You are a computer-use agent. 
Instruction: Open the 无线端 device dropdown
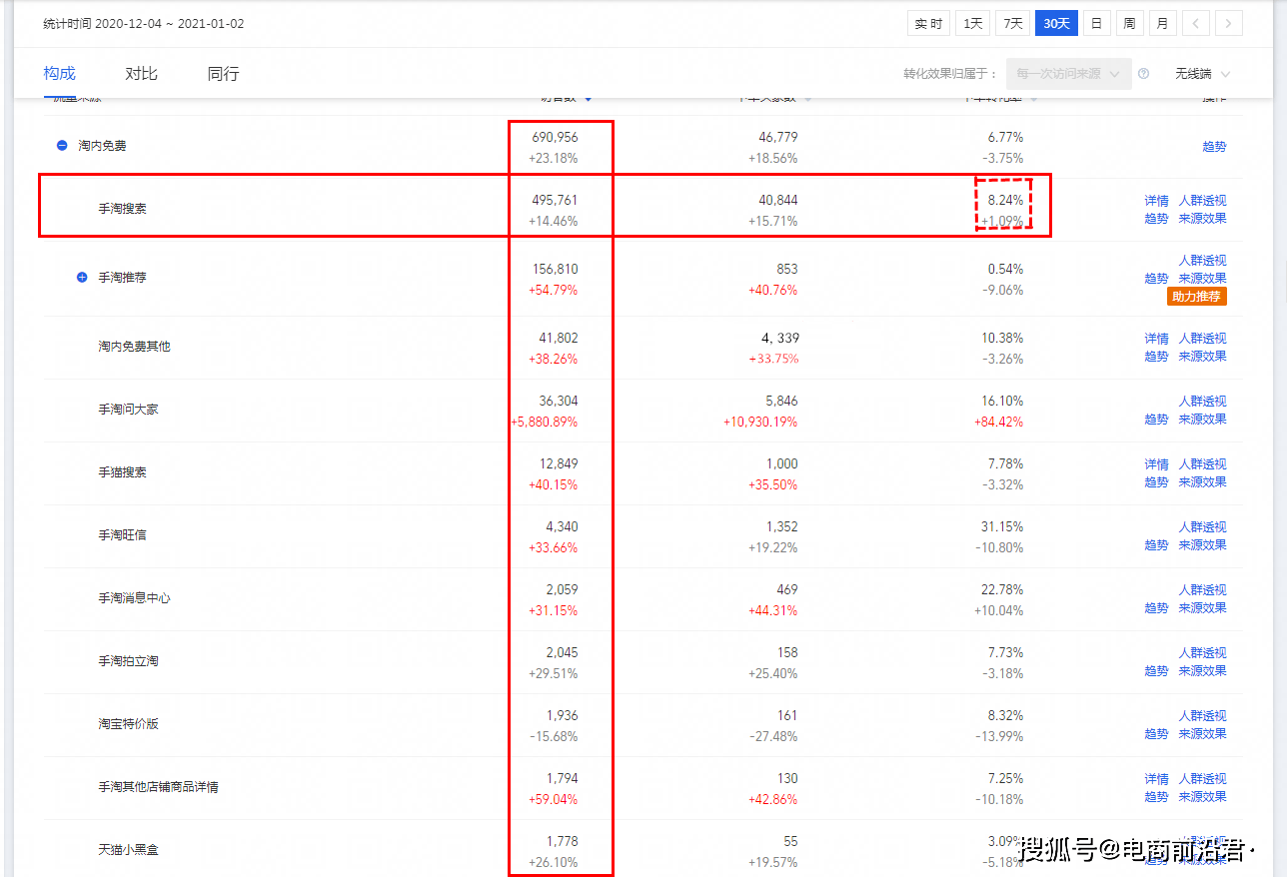click(x=1202, y=74)
